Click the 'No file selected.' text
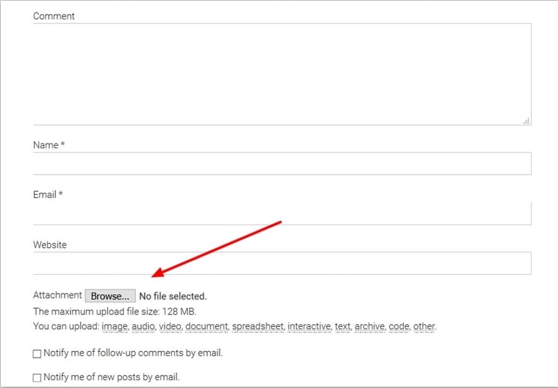558x388 pixels. pyautogui.click(x=173, y=296)
